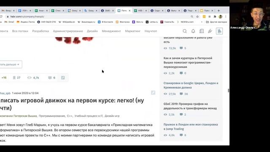Click the bookmark icon showing 27
Viewport: 270px width, 152px height.
(14, 78)
